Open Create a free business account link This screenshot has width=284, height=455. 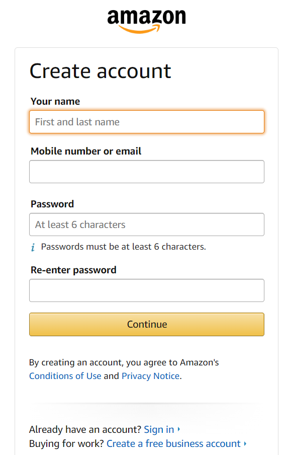point(173,444)
